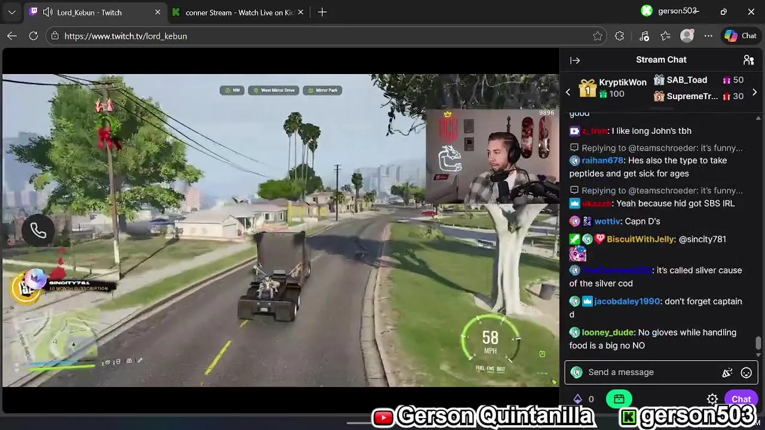Viewport: 765px width, 430px height.
Task: Show previous gift leaderboard entries
Action: (568, 93)
